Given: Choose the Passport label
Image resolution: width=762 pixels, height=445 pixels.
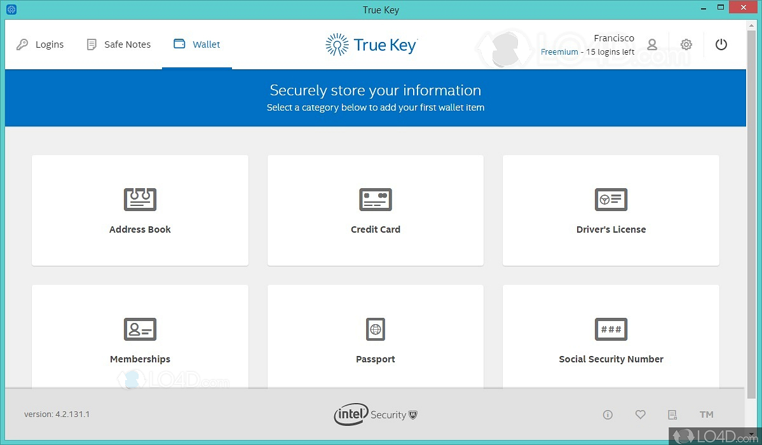Looking at the screenshot, I should click(x=376, y=359).
